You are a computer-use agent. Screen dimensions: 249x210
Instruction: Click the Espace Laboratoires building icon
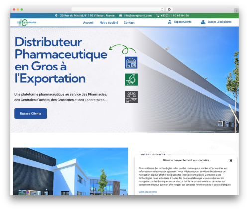[203, 22]
